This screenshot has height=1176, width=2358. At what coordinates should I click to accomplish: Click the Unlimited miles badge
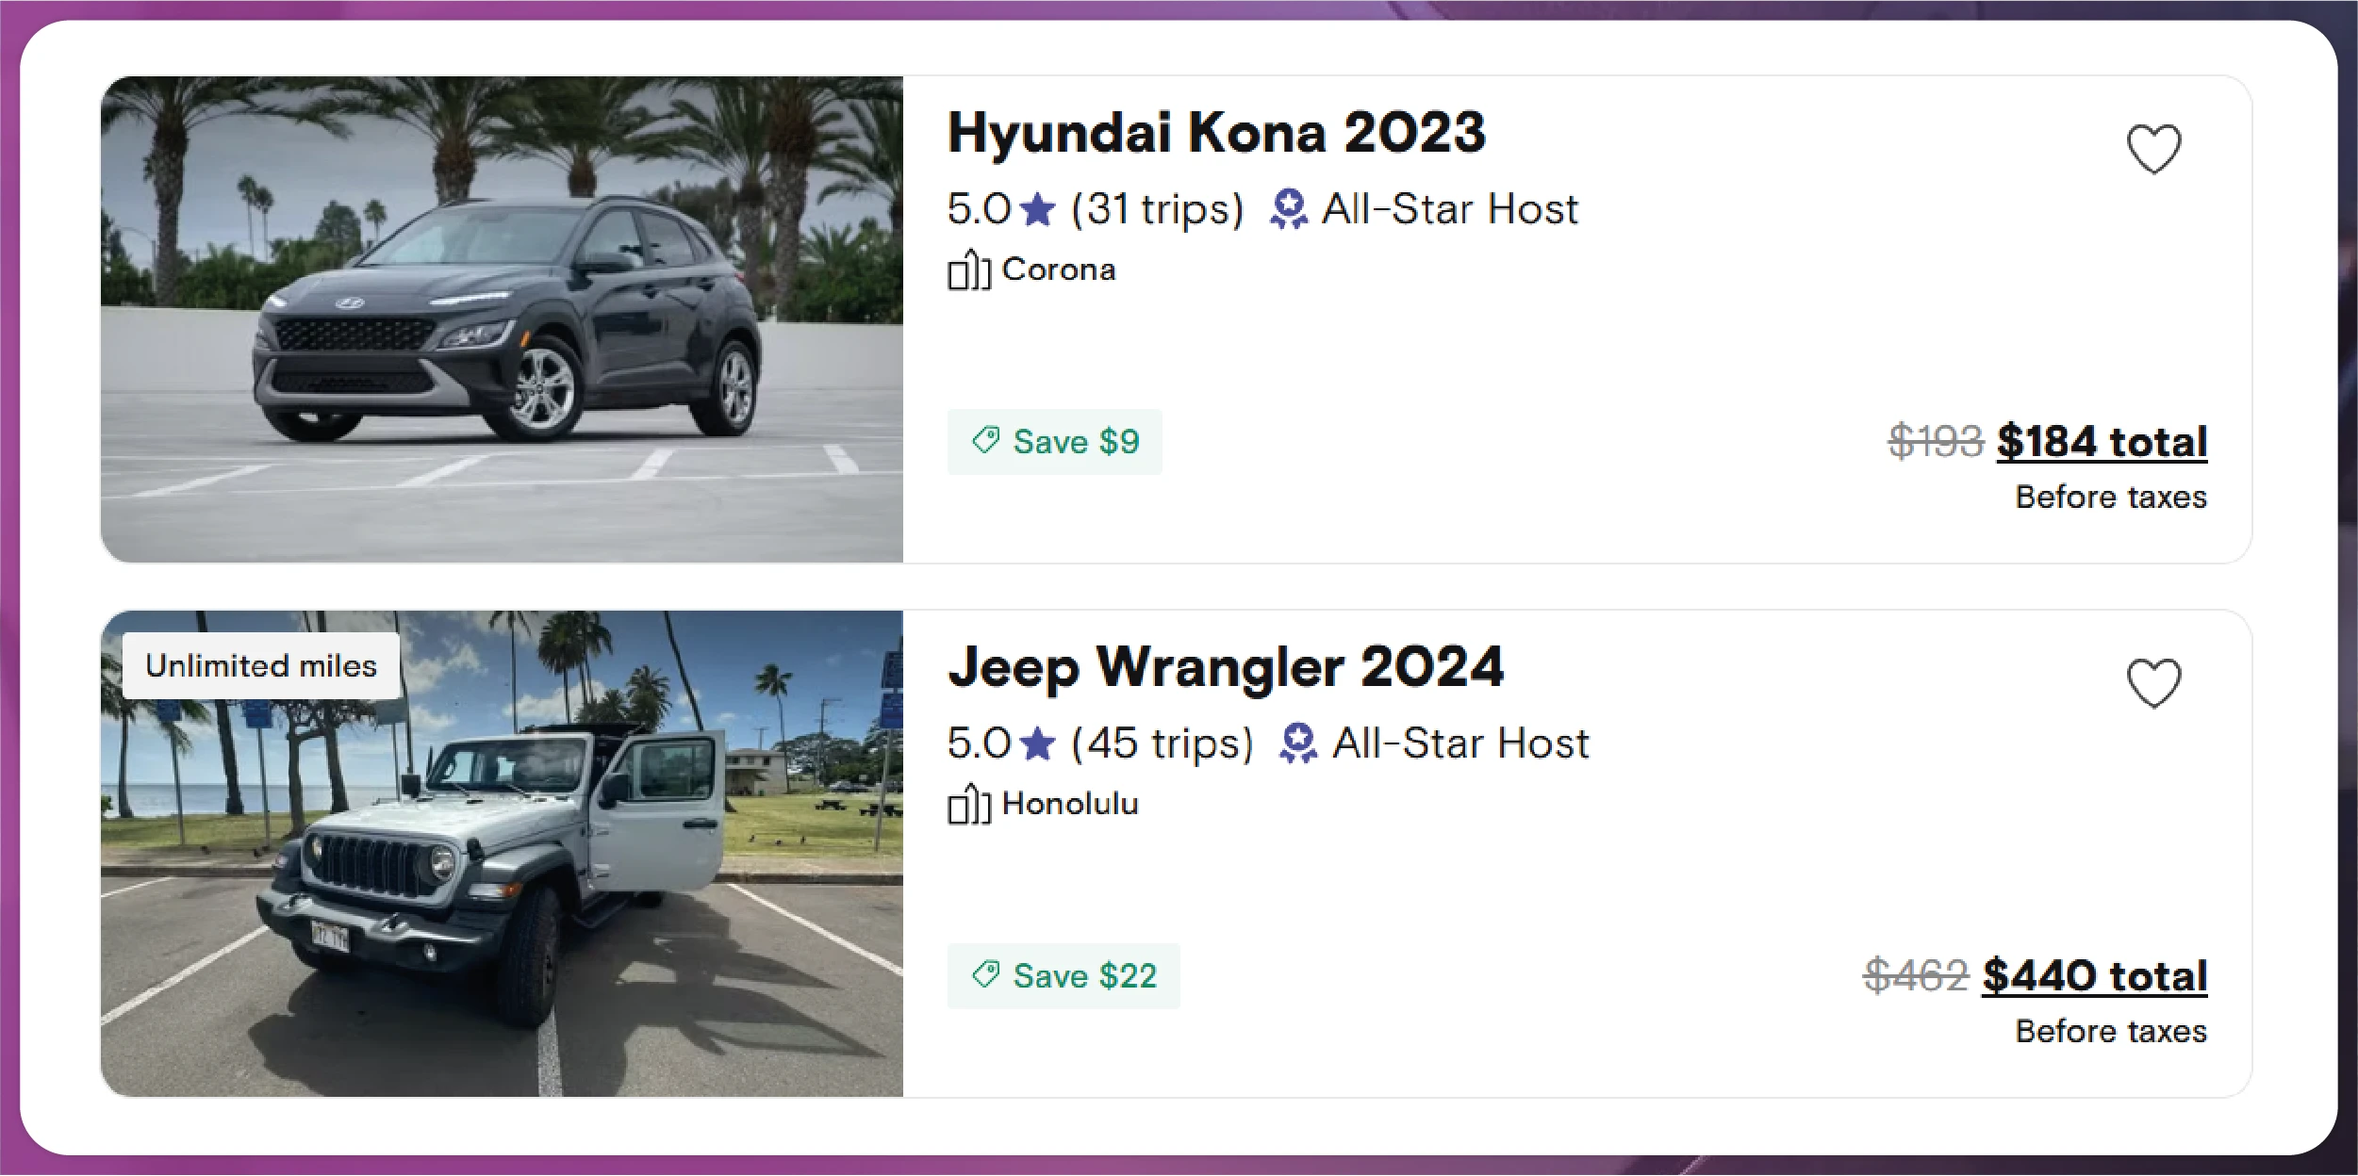[261, 666]
